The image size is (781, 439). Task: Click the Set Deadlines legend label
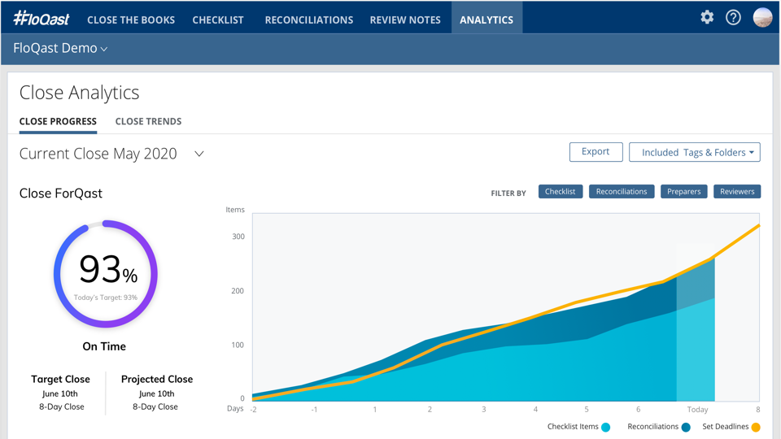tap(725, 427)
